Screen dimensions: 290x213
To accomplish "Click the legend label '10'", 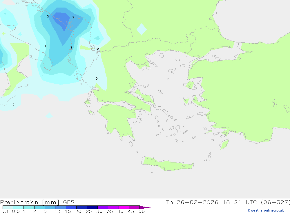I will (57, 211).
